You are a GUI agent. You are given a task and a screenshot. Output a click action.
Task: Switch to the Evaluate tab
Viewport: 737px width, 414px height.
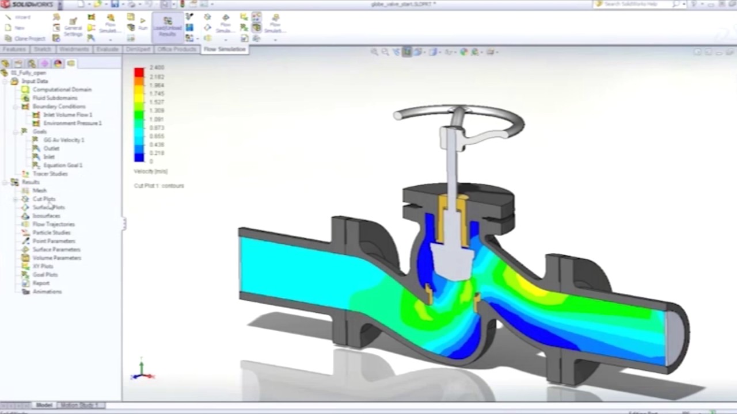[107, 49]
